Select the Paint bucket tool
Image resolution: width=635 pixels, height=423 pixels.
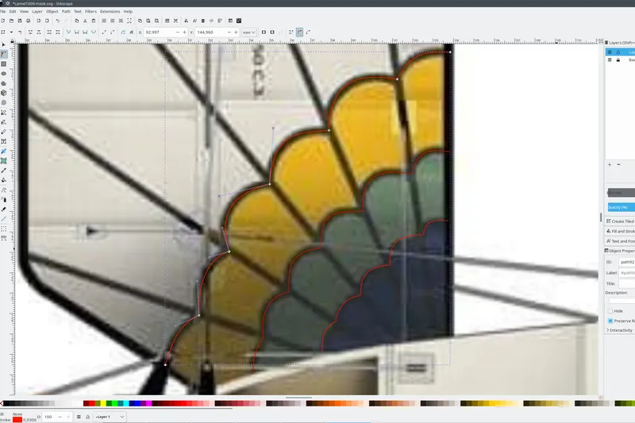(x=4, y=180)
